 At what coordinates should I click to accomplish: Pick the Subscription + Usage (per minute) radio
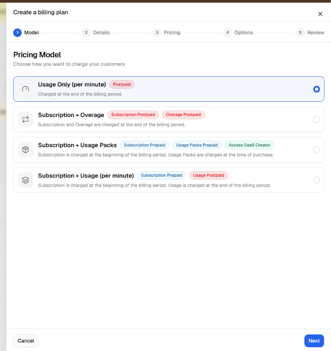click(x=316, y=180)
